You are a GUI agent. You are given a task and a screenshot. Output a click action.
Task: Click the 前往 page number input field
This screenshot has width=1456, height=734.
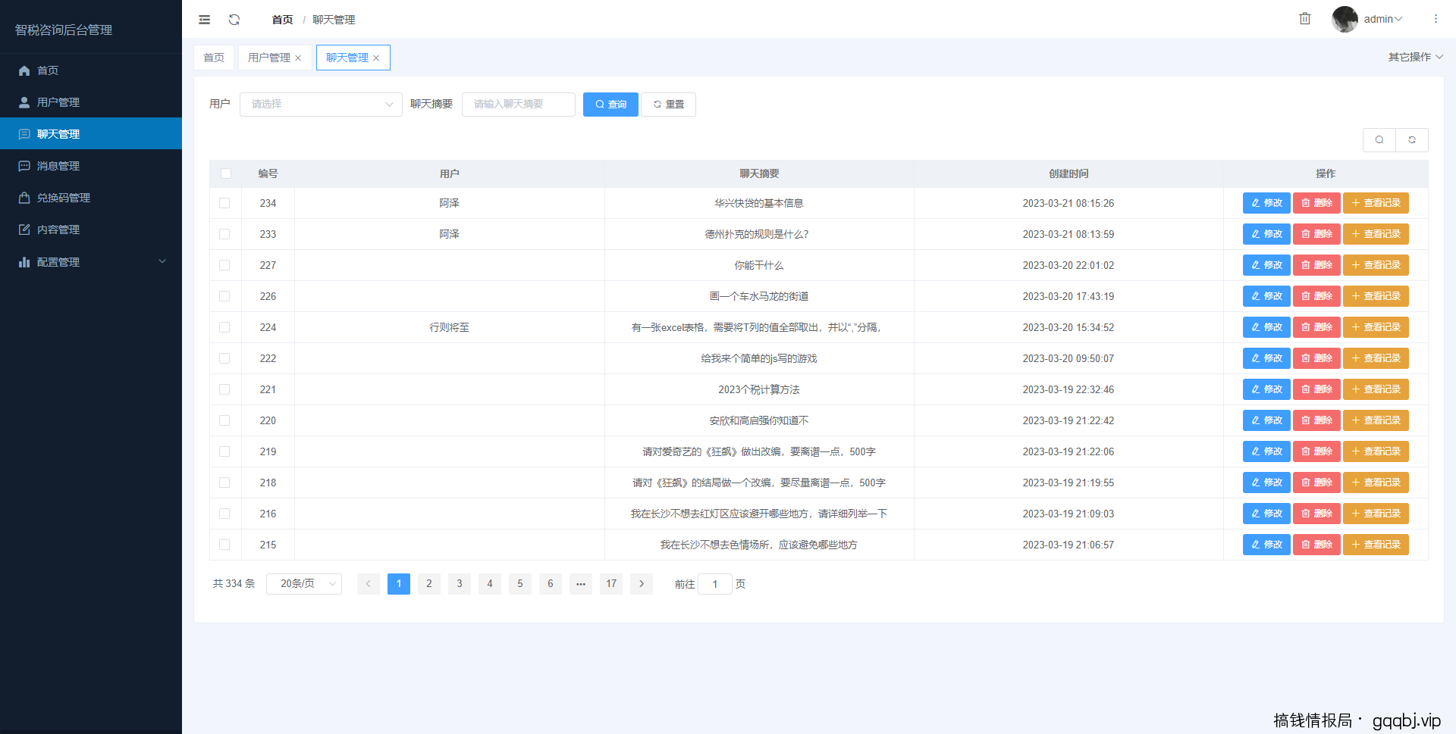pos(714,583)
